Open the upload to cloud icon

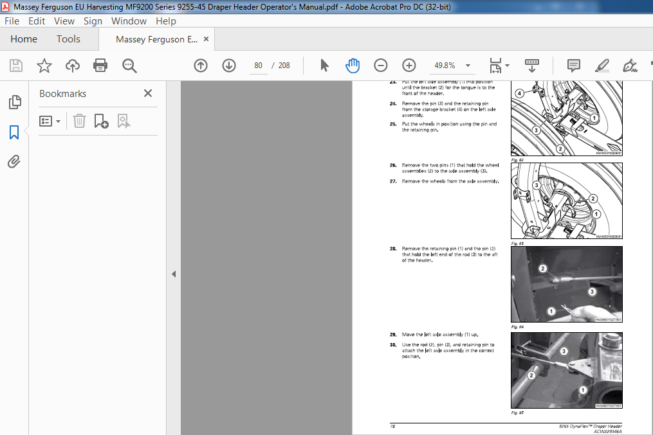click(x=73, y=66)
